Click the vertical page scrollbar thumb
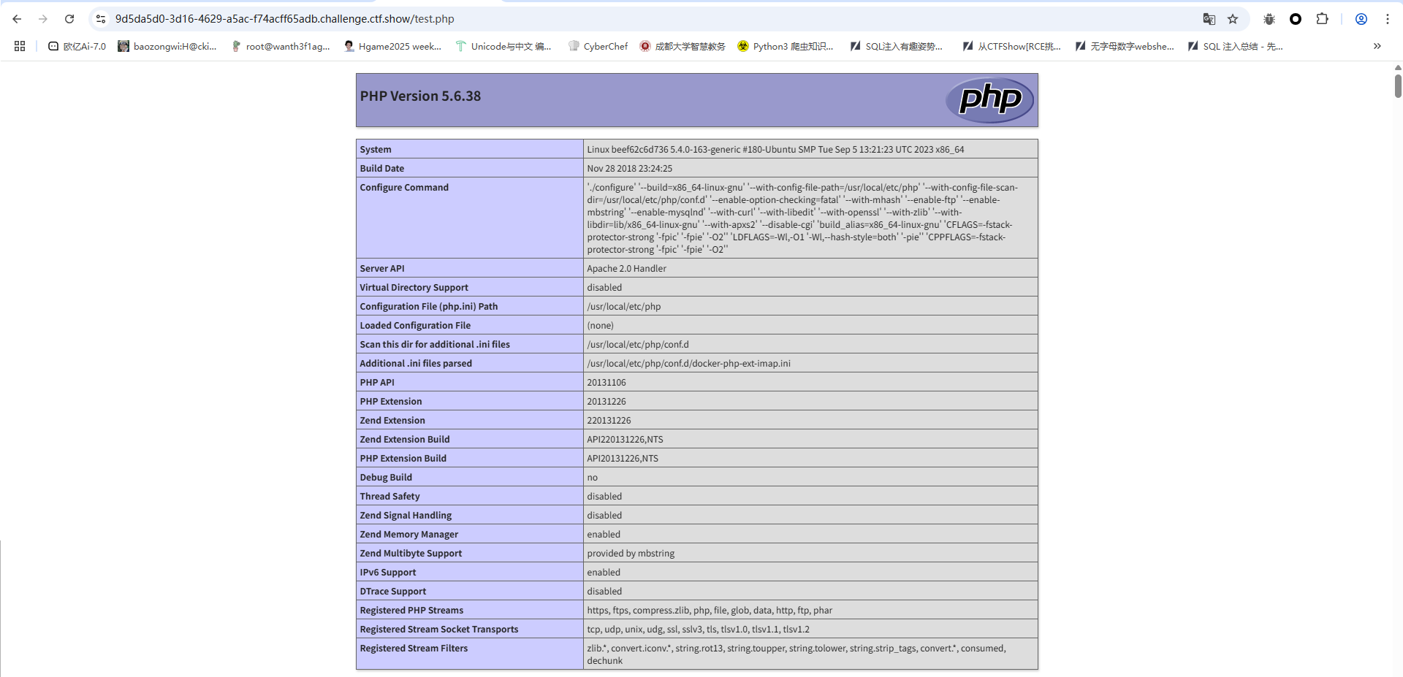Screen dimensions: 1403x677 pos(1397,85)
